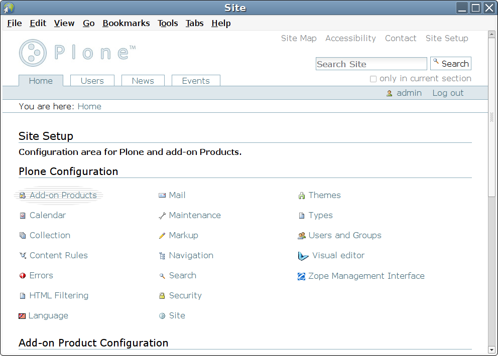
Task: Click the vertical scrollbar down arrow
Action: pyautogui.click(x=491, y=349)
